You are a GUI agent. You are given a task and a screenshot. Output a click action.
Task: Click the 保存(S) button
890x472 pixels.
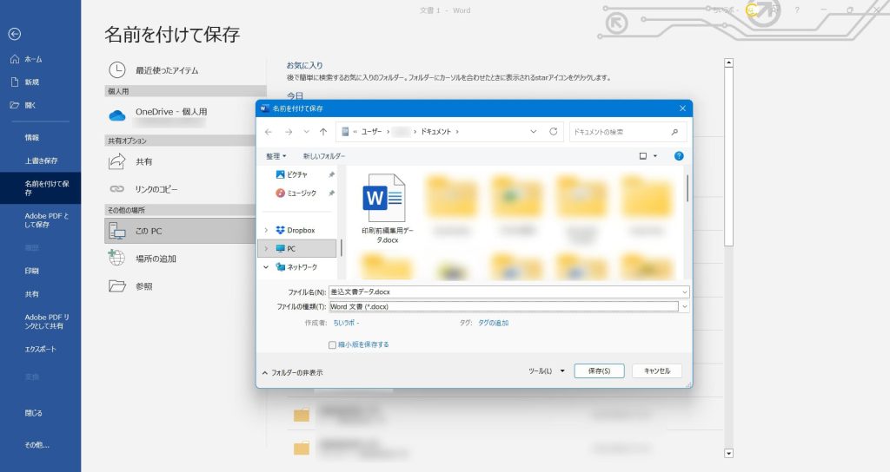[x=600, y=371]
